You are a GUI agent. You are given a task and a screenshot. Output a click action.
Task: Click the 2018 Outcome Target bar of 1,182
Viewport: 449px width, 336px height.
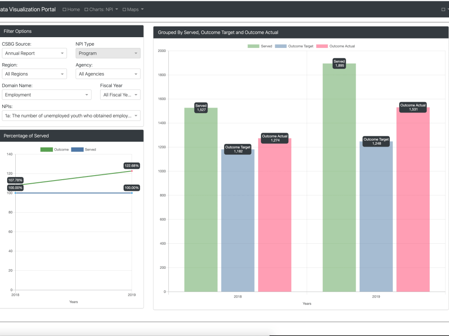[238, 220]
